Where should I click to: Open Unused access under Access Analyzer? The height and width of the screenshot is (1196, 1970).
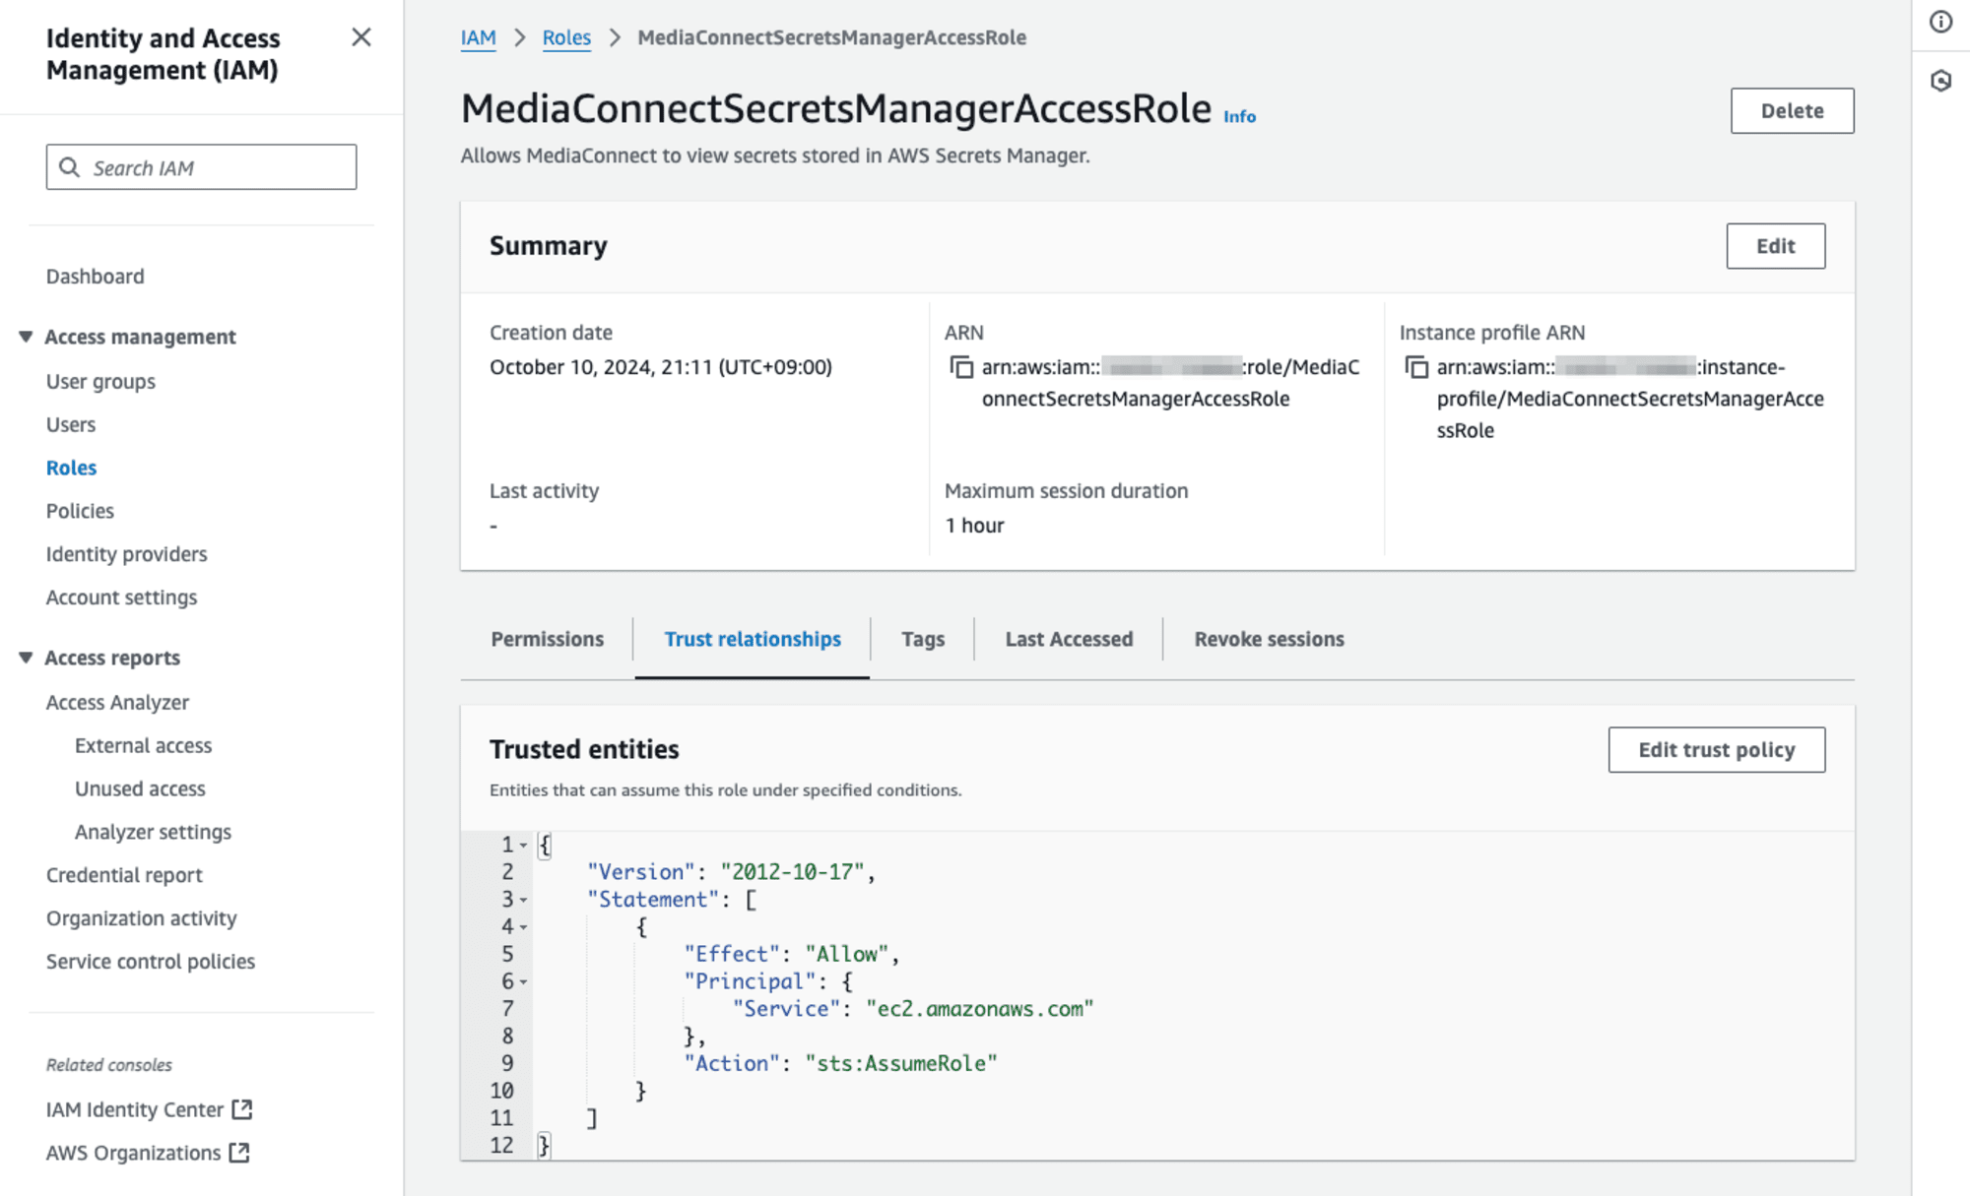pos(140,788)
